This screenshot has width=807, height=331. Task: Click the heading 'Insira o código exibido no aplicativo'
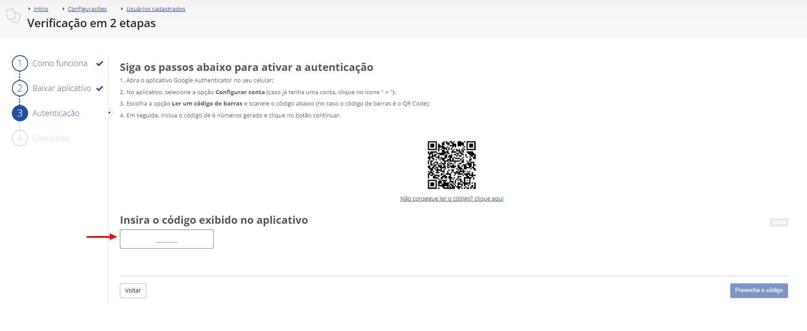tap(214, 220)
